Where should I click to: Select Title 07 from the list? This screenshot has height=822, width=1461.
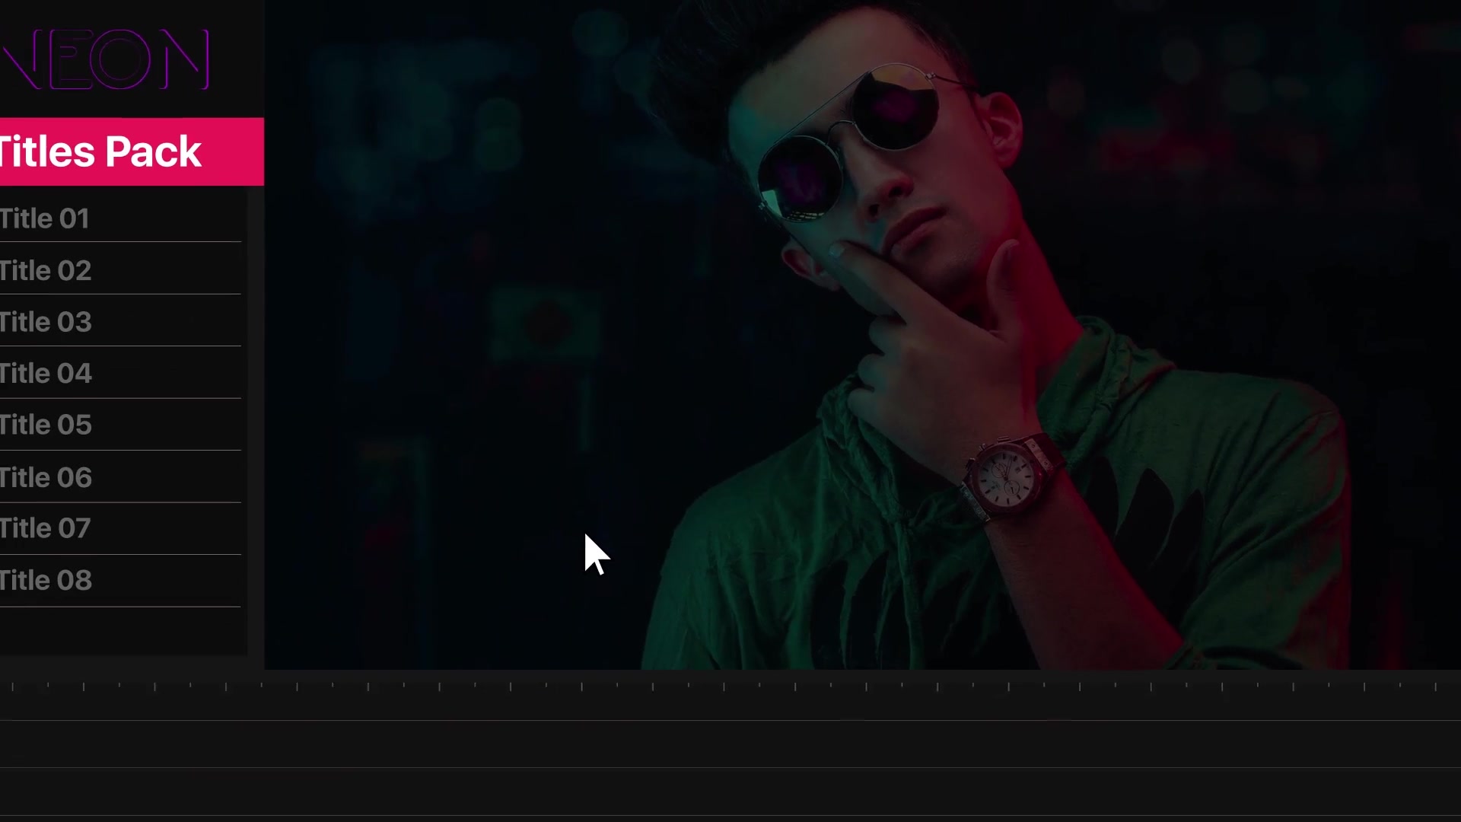click(45, 528)
